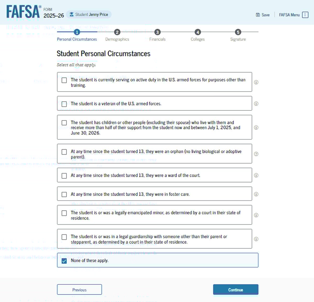Screen dimensions: 314x302
Task: Open help icon next to orphan option
Action: [x=256, y=154]
